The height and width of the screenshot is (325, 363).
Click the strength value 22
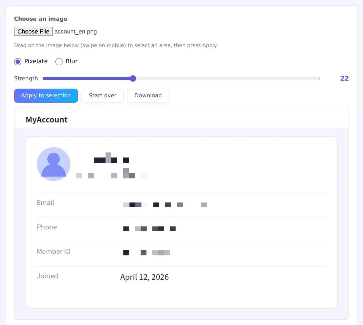point(344,78)
